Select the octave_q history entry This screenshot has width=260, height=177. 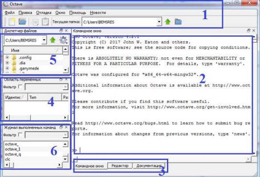pos(13,154)
